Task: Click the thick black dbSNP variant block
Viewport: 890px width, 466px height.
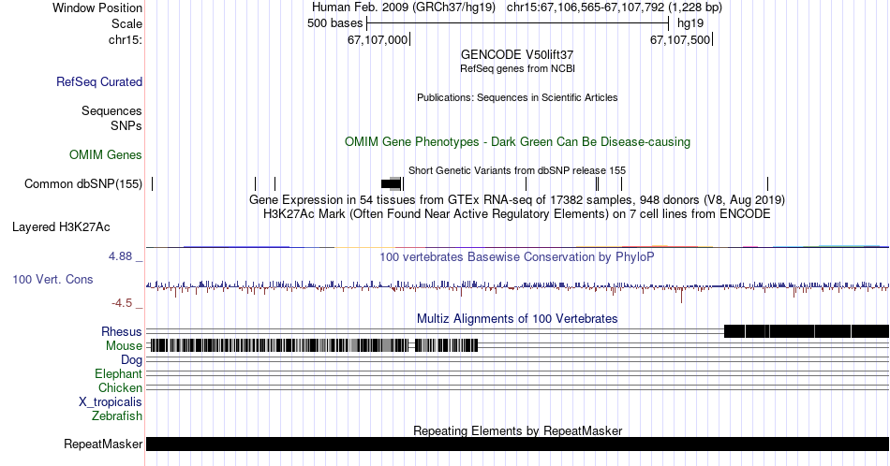Action: (391, 183)
